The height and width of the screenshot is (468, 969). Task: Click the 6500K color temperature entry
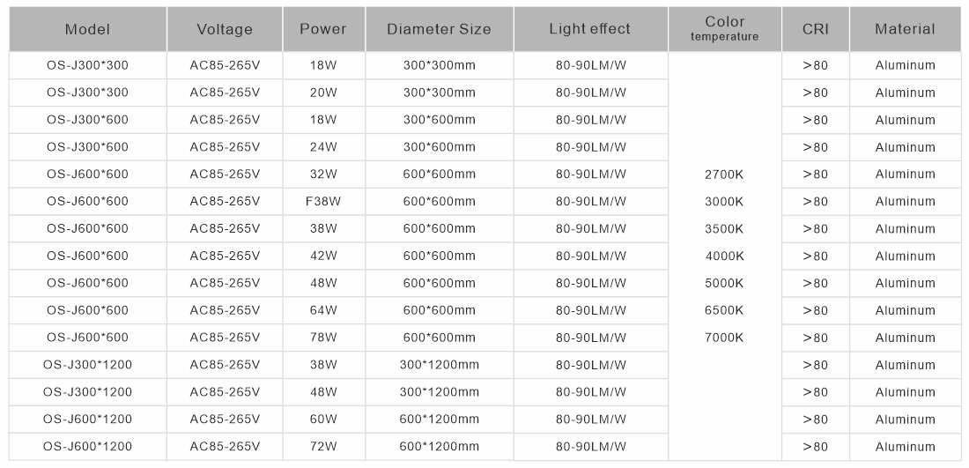(x=724, y=310)
